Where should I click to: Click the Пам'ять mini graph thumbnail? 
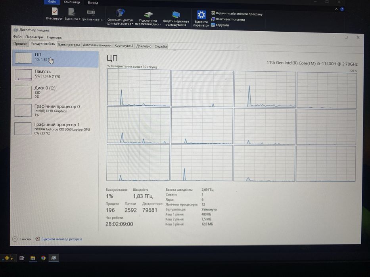(x=23, y=74)
